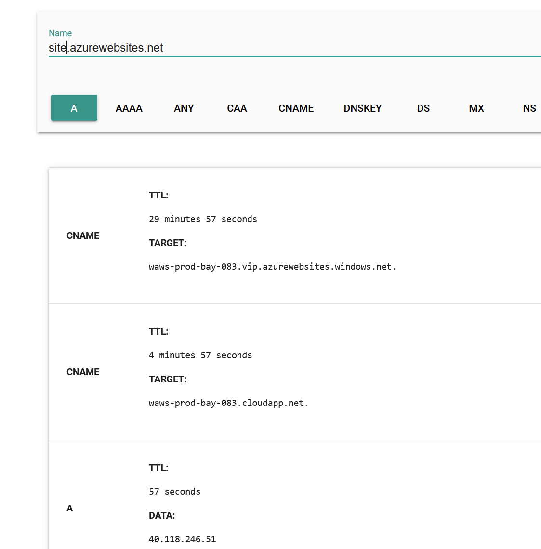Switch to CNAME record type button
This screenshot has height=549, width=541.
click(x=296, y=108)
